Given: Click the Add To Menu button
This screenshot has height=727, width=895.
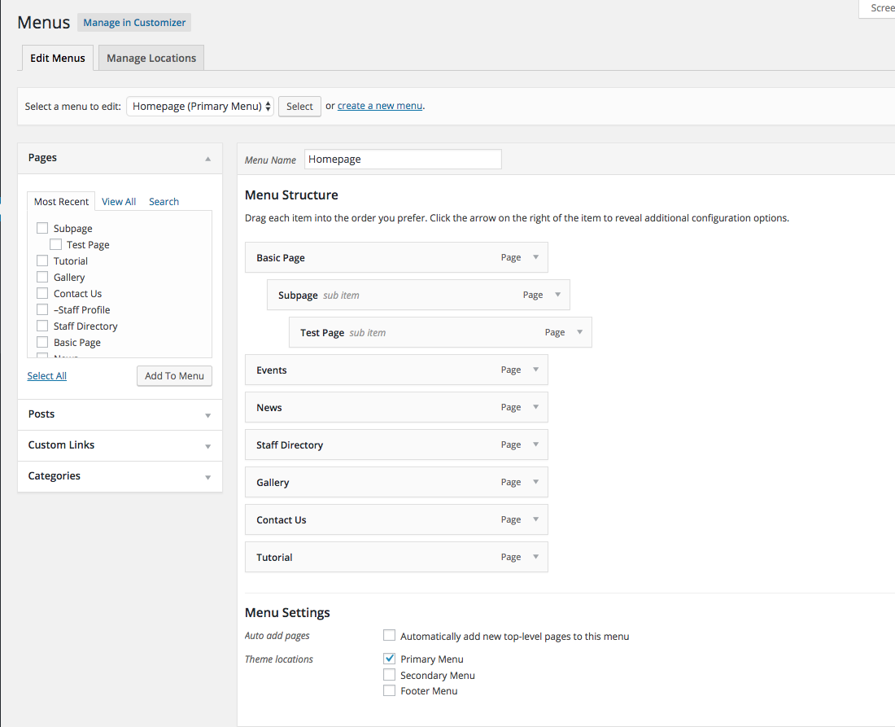Looking at the screenshot, I should (174, 376).
